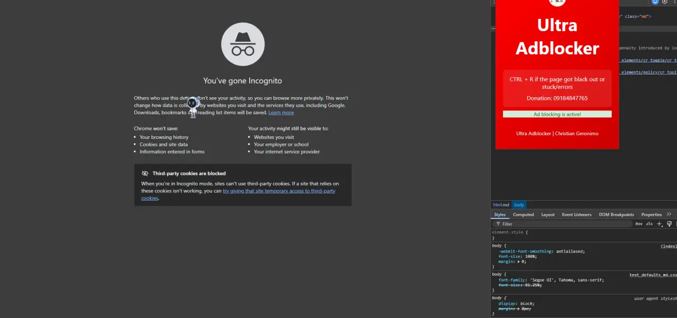Focus the Styles Filter input field
This screenshot has width=677, height=318.
pos(563,224)
